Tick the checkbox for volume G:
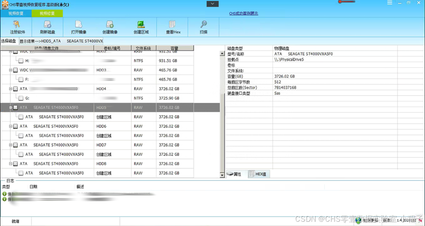The height and width of the screenshot is (226, 425). (x=21, y=98)
